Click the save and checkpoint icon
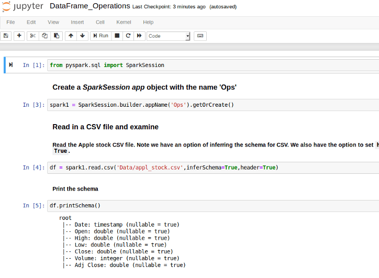This screenshot has height=278, width=379. pyautogui.click(x=6, y=36)
